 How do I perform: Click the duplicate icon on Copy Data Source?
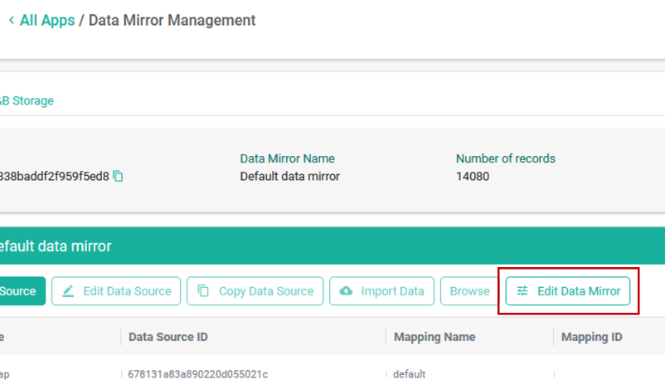[203, 291]
